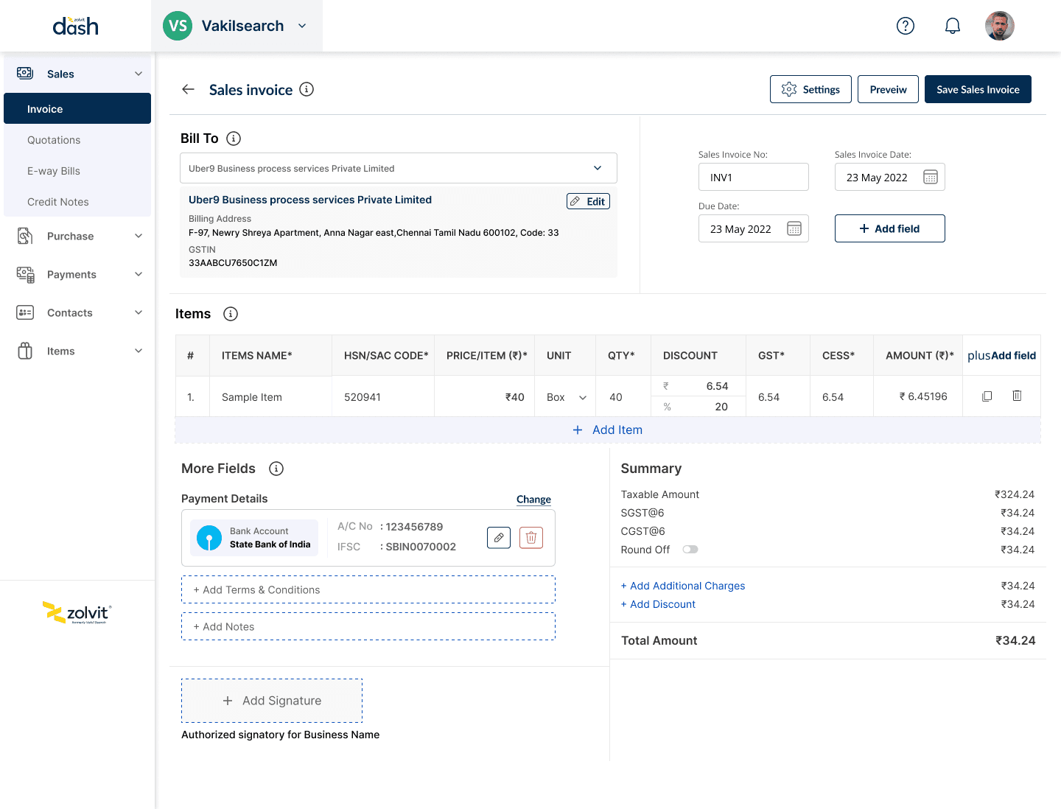Click the price cell ₹40
The image size is (1061, 809).
[484, 397]
